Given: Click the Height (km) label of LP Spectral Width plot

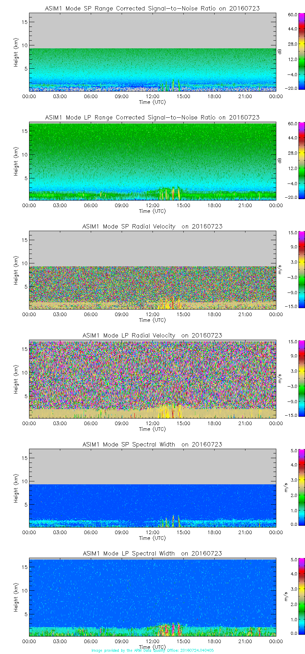Looking at the screenshot, I should [16, 598].
